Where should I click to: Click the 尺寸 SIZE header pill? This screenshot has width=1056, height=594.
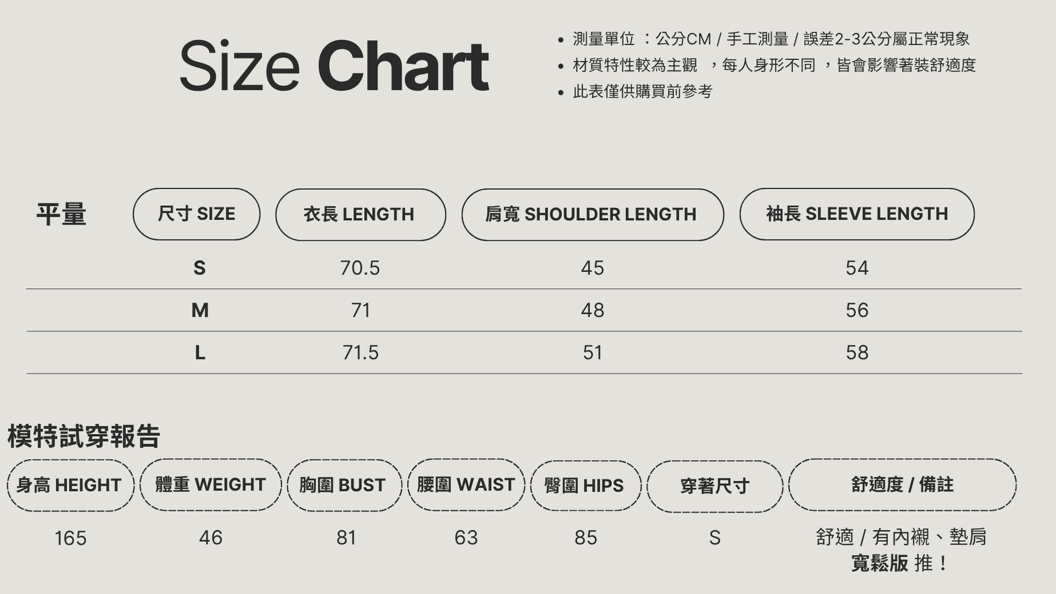[x=196, y=214]
